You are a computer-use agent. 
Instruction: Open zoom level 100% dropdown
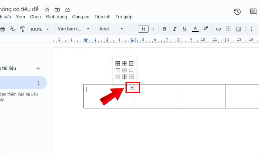(39, 29)
